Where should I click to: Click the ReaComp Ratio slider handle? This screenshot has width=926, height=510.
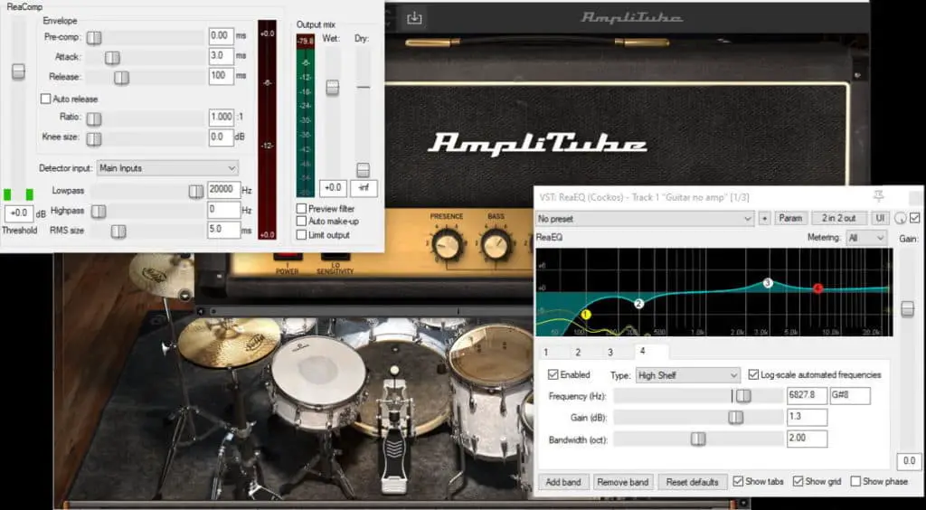coord(93,118)
